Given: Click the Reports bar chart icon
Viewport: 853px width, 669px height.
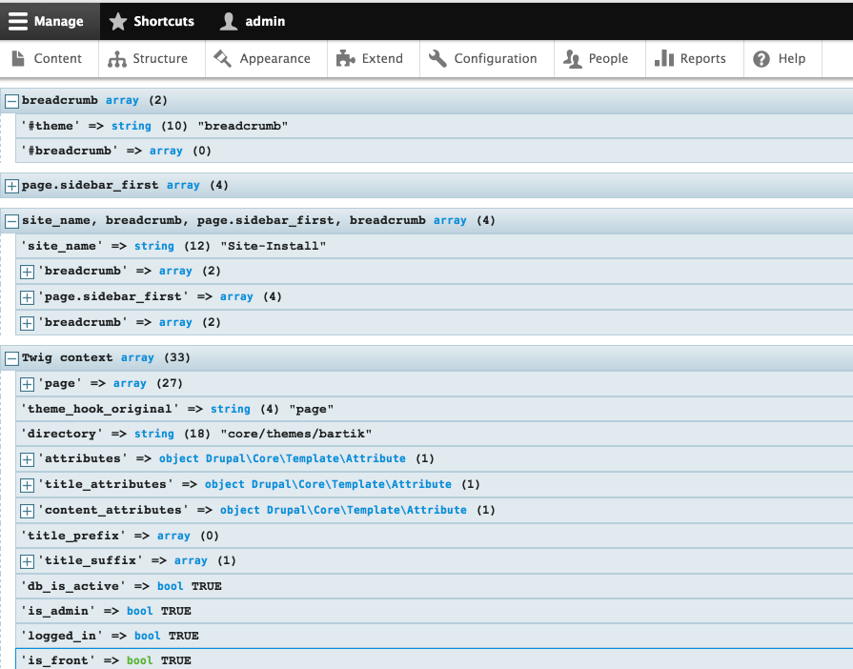Looking at the screenshot, I should pyautogui.click(x=663, y=58).
